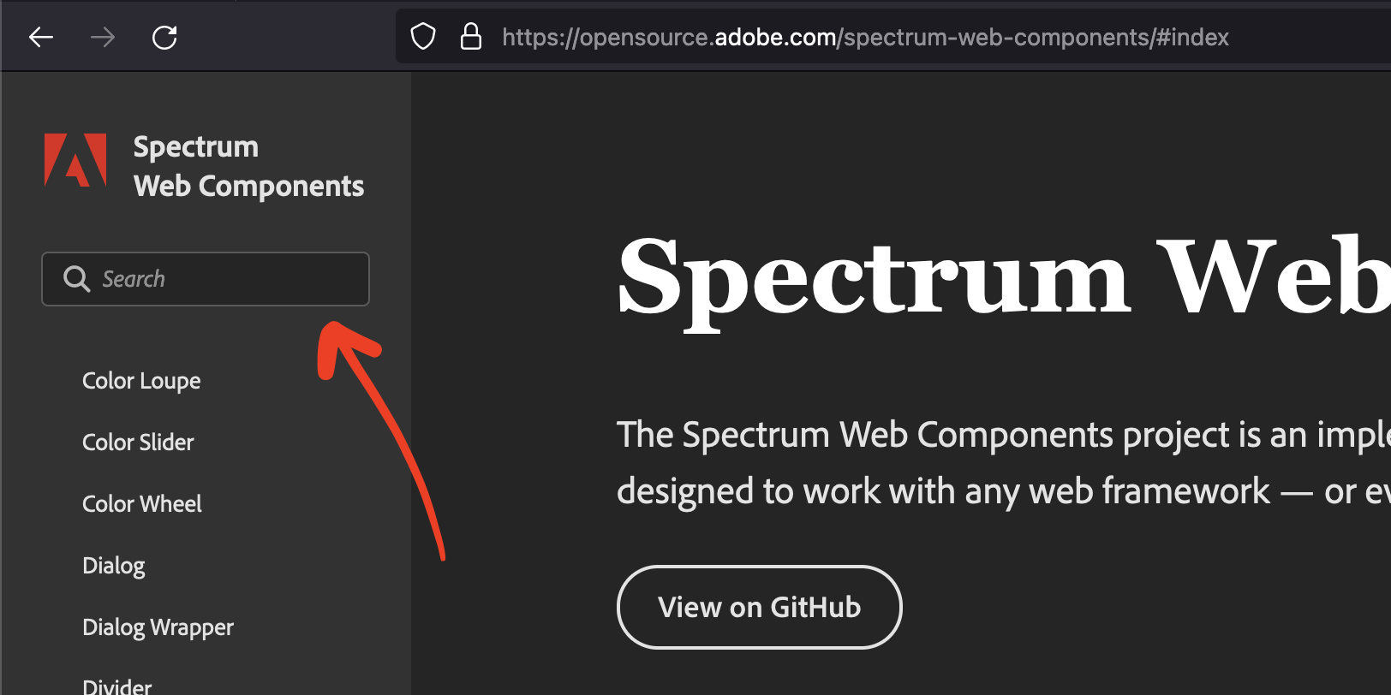Open the Color Slider component page
Viewport: 1391px width, 695px height.
point(138,443)
